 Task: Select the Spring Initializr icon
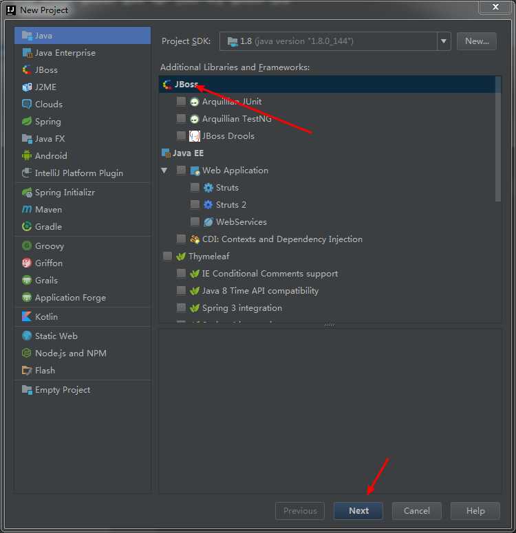[x=27, y=192]
